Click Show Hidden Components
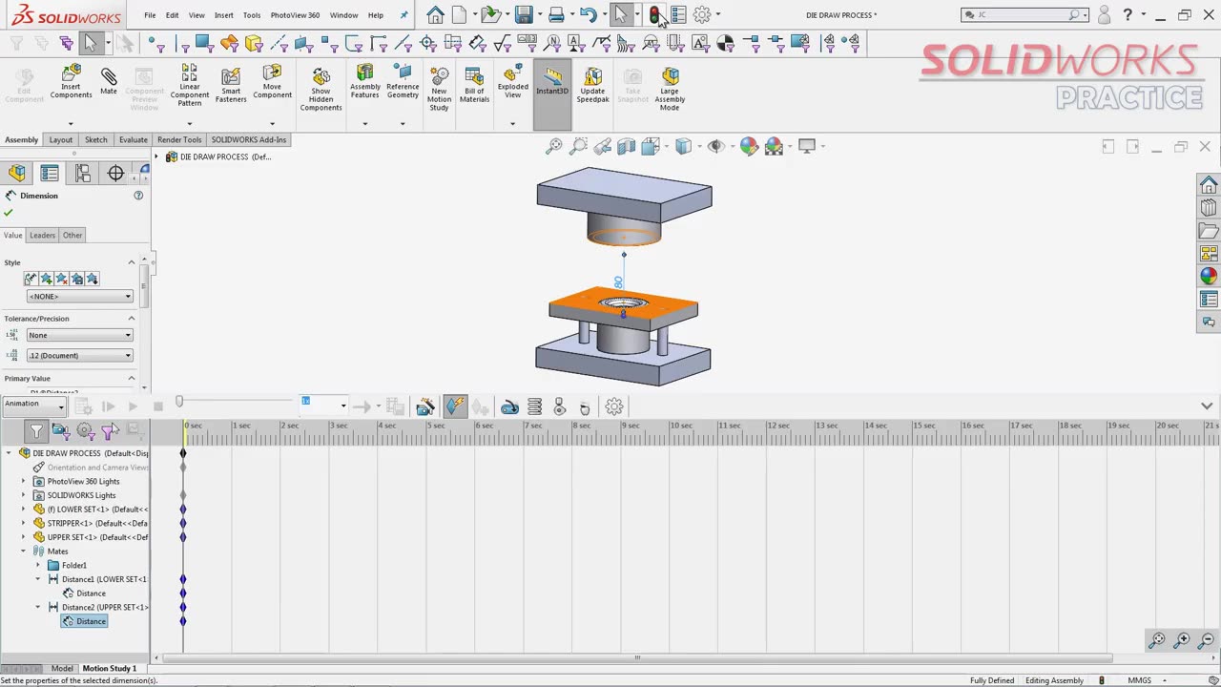Viewport: 1221px width, 687px height. tap(321, 90)
